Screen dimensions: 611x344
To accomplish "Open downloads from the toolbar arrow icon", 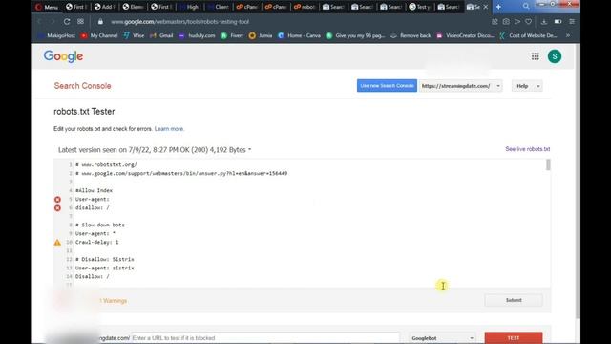I will [544, 22].
